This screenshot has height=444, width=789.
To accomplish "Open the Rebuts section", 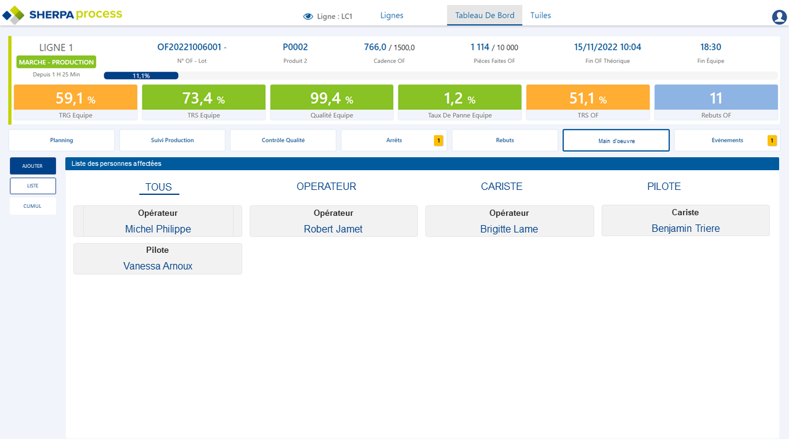I will tap(505, 141).
